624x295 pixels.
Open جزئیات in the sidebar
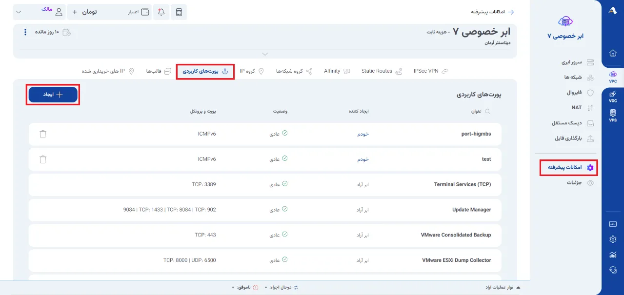(x=580, y=183)
